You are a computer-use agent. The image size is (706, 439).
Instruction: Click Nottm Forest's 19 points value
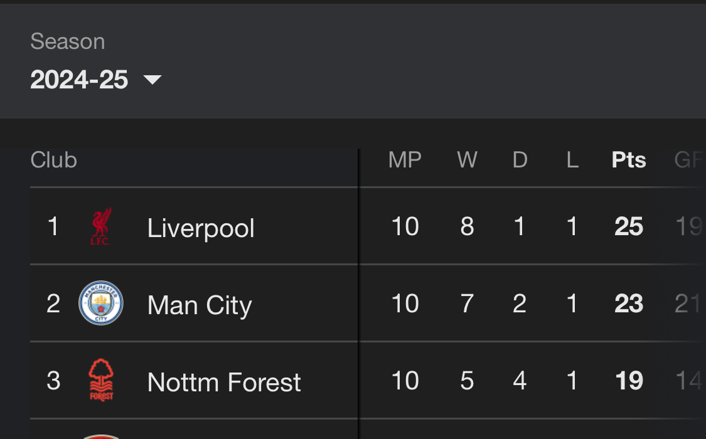[x=629, y=381]
